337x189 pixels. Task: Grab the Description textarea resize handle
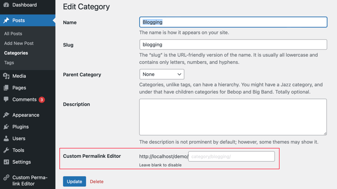point(325,133)
